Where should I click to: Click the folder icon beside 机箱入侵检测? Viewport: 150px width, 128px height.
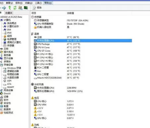(x=35, y=27)
